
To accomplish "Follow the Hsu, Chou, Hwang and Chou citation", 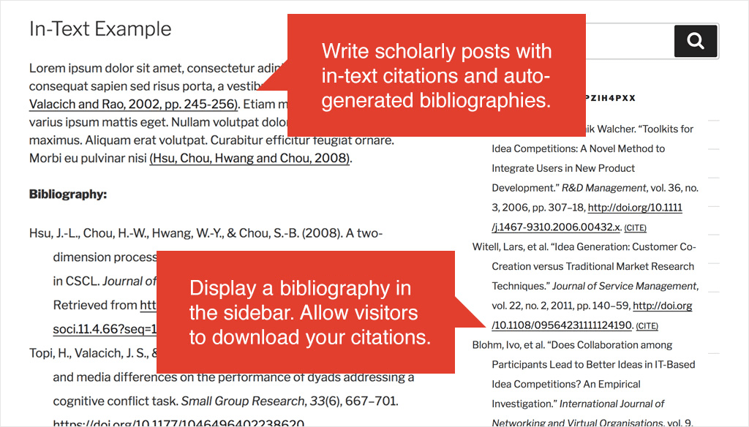I will pos(250,158).
